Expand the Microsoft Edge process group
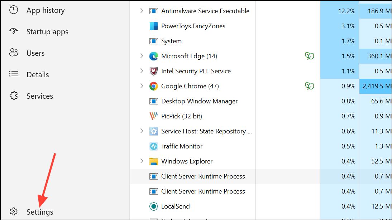Image resolution: width=392 pixels, height=220 pixels. [x=142, y=56]
